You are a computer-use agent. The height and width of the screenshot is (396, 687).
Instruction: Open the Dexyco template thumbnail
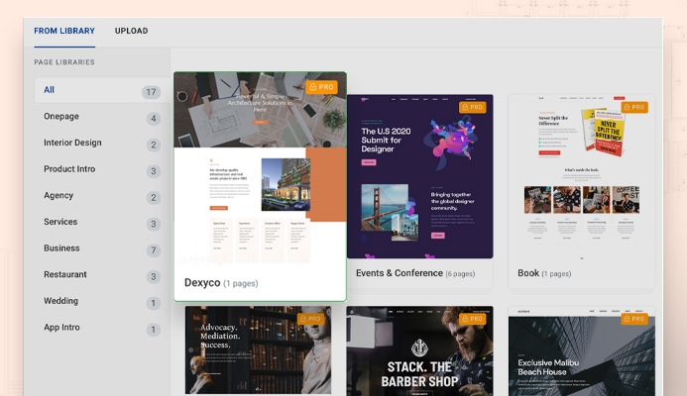coord(261,168)
